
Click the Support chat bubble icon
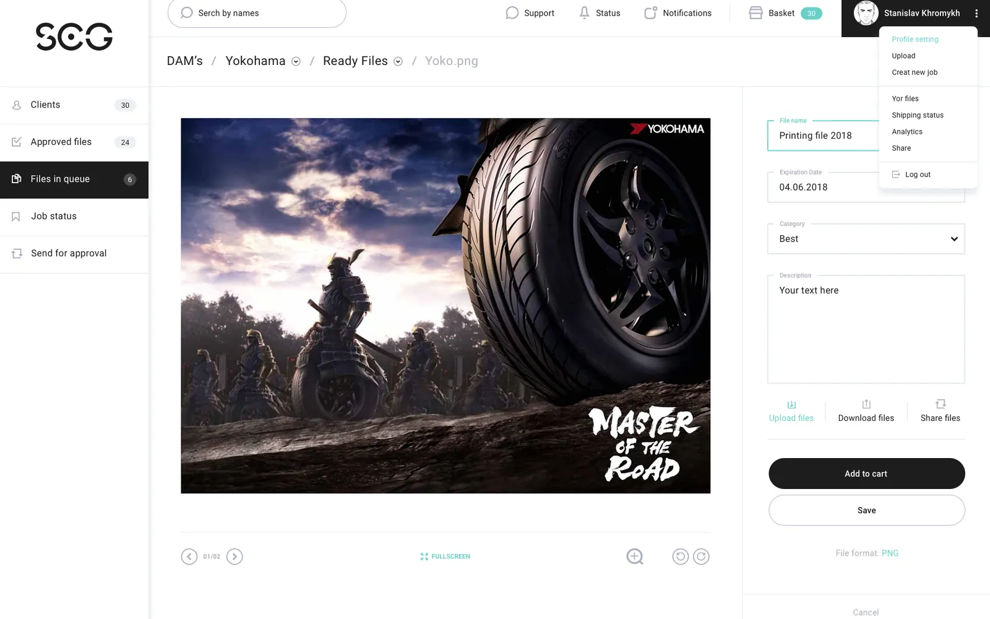pyautogui.click(x=512, y=13)
